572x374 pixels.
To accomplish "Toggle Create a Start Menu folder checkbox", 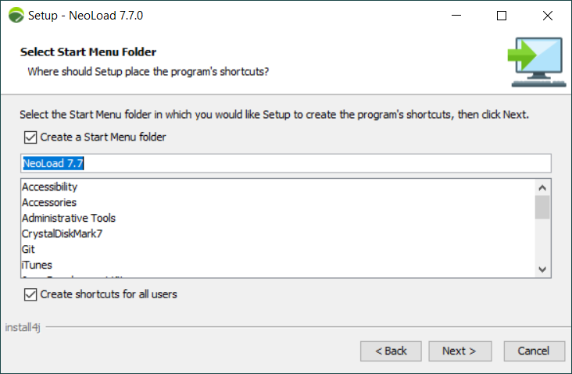I will (30, 137).
